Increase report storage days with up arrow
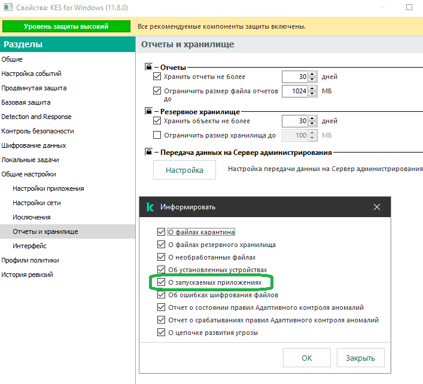The height and width of the screenshot is (384, 423). (x=312, y=74)
